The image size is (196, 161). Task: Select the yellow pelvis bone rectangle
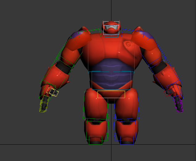pos(111,94)
